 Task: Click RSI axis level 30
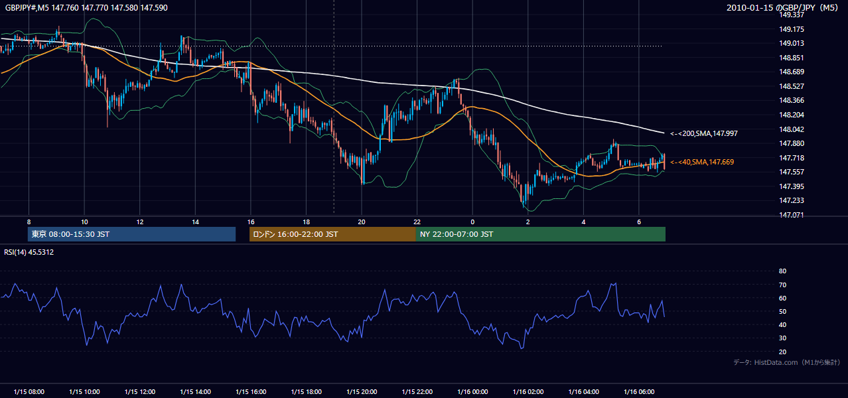point(782,338)
